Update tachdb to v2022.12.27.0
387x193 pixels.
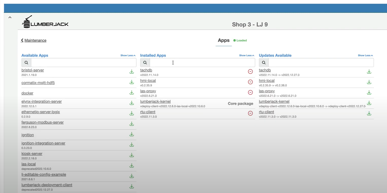click(369, 72)
